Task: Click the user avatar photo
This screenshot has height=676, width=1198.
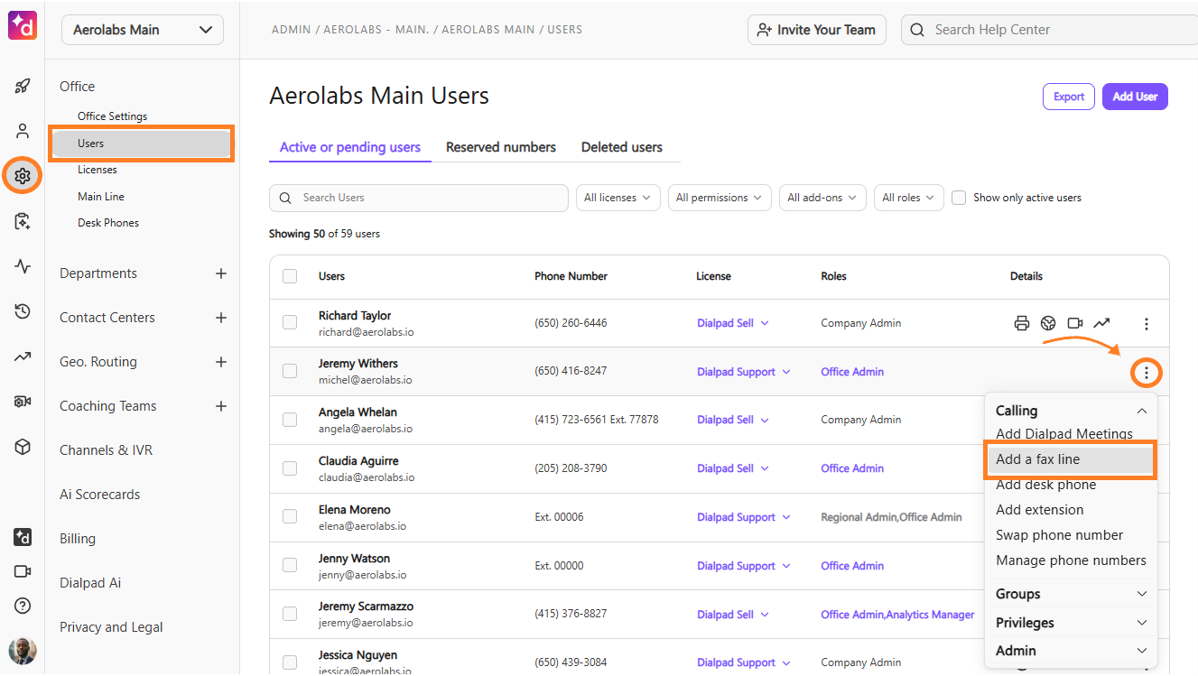Action: (23, 651)
